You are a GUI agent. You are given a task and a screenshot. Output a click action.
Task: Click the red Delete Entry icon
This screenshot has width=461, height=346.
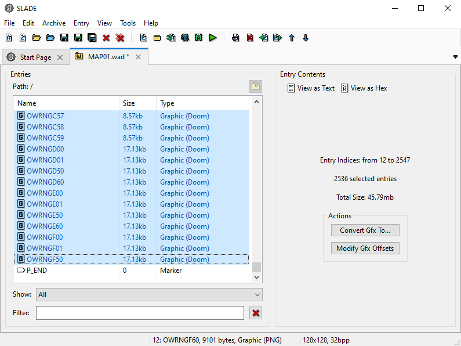pos(250,38)
